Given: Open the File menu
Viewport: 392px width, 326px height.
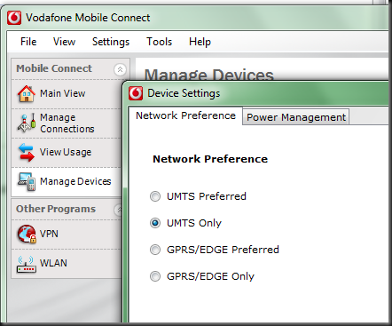Looking at the screenshot, I should (28, 42).
